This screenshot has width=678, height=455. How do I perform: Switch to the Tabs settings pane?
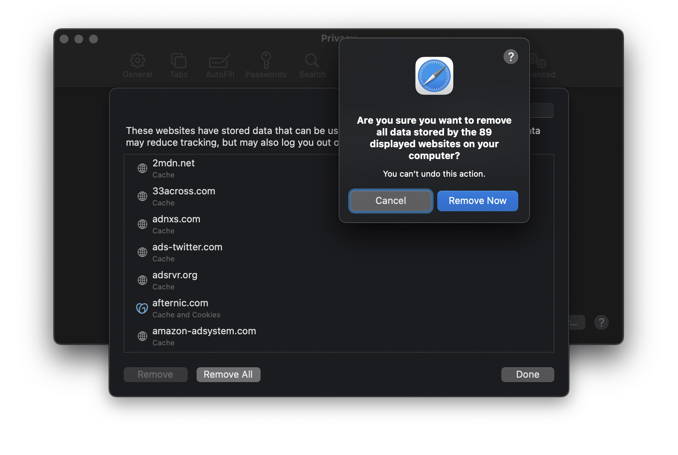pos(179,66)
